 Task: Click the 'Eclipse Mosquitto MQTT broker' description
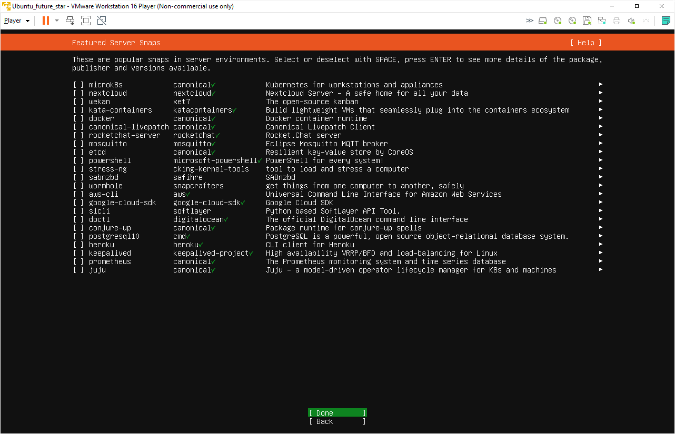pos(327,144)
